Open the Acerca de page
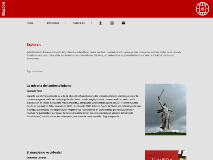 click(78, 23)
